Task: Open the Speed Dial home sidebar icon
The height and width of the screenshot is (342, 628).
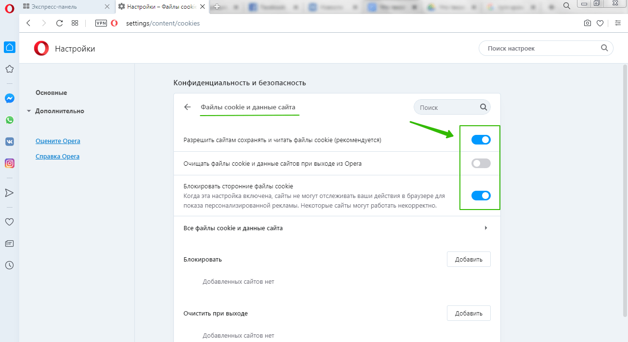Action: click(x=9, y=47)
